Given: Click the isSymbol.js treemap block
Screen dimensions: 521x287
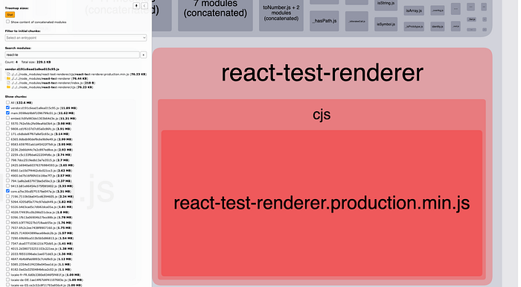Looking at the screenshot, I should click(x=386, y=25).
